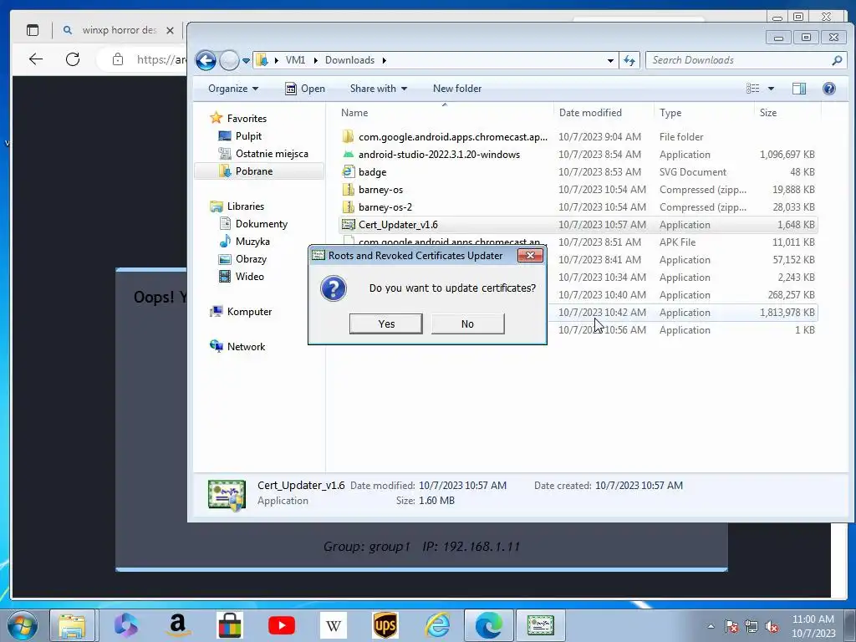Open the Dokumenty library
Screen dimensions: 856x642
pyautogui.click(x=253, y=224)
